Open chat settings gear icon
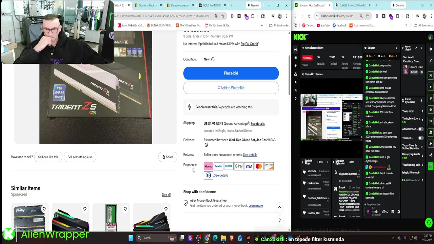434x244 pixels. 398,212
